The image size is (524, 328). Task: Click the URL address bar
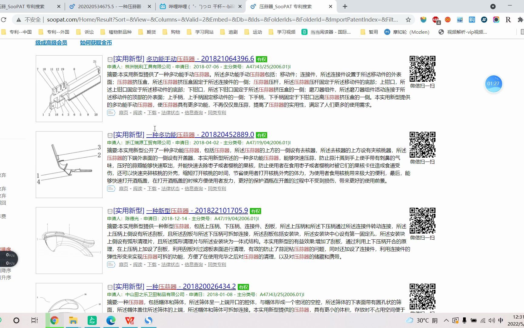(x=222, y=20)
